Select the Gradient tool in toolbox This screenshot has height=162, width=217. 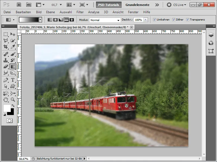[13, 66]
